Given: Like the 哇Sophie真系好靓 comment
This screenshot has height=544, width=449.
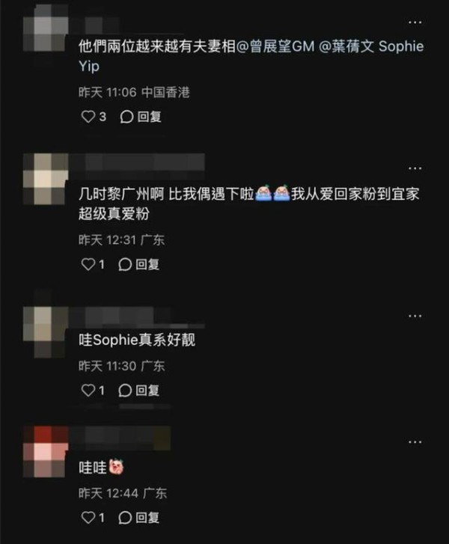Looking at the screenshot, I should click(88, 391).
